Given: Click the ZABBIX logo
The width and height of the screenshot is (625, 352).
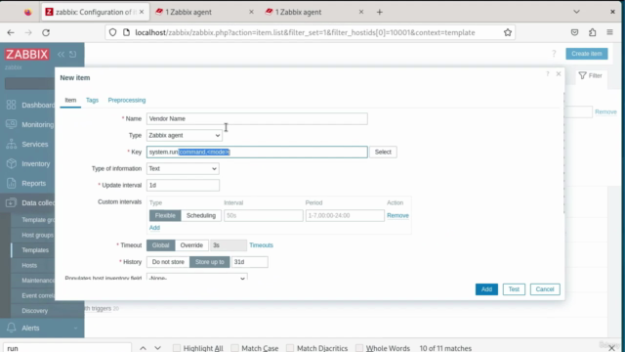Looking at the screenshot, I should tap(27, 55).
